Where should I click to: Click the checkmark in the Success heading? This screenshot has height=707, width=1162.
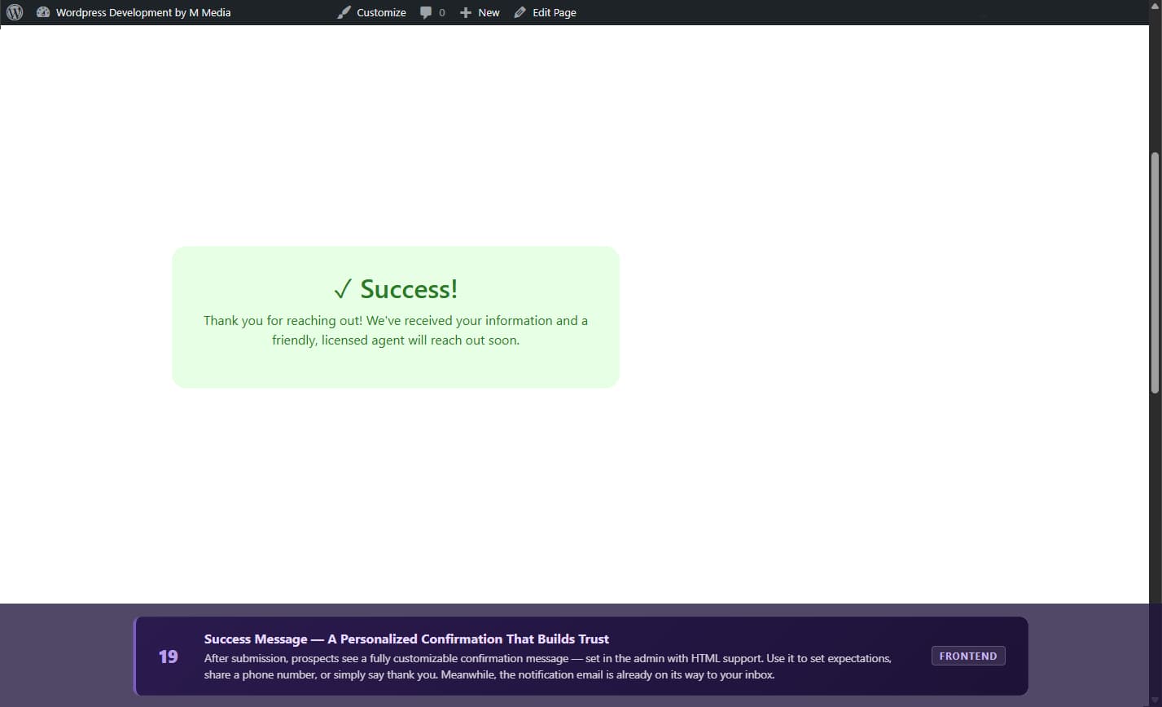click(343, 288)
